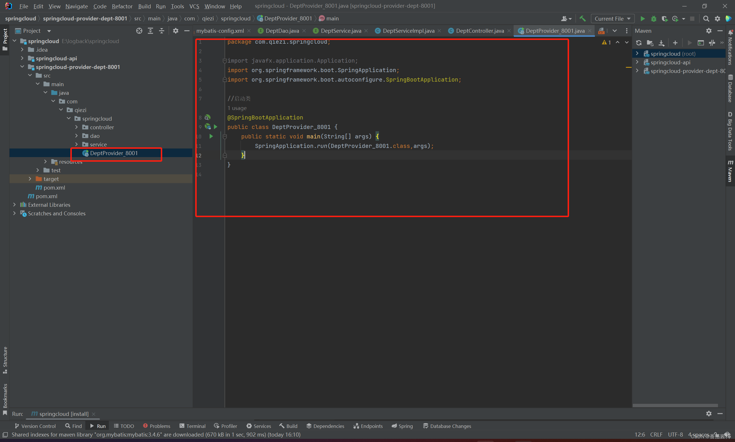The image size is (735, 442).
Task: Click Select Opened File target icon
Action: [139, 31]
